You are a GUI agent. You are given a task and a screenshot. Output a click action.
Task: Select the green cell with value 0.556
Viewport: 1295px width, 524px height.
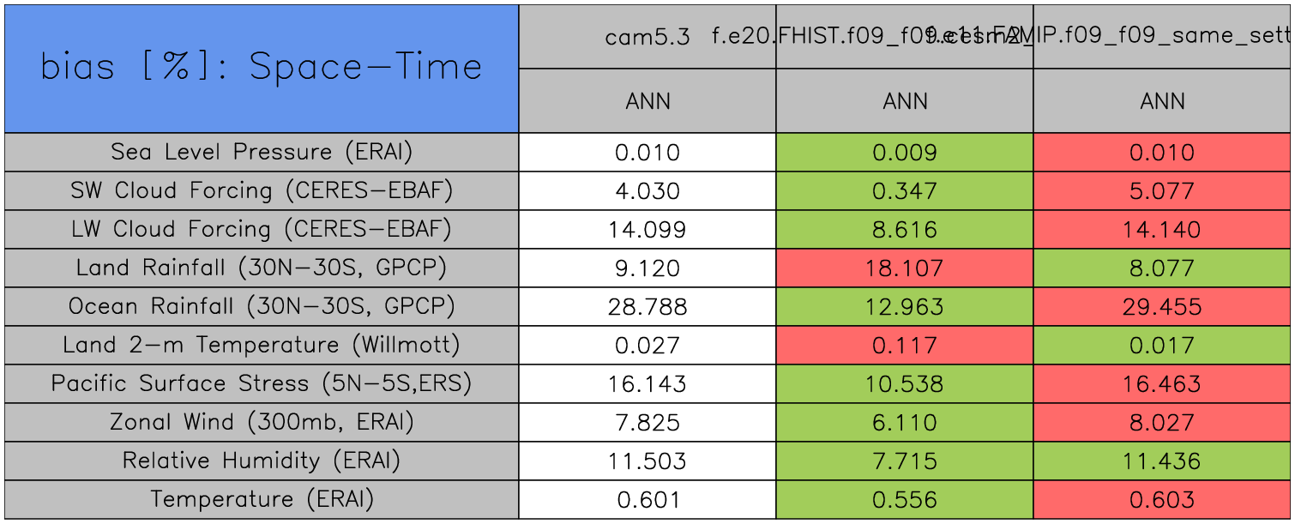905,499
